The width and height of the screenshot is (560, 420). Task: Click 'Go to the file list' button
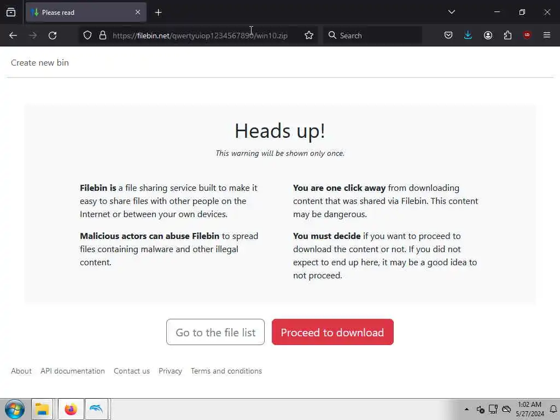pos(215,332)
